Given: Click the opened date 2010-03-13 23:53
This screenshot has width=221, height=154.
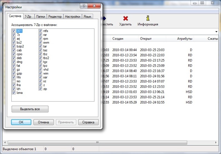Looking at the screenshot, I should 152,87.
